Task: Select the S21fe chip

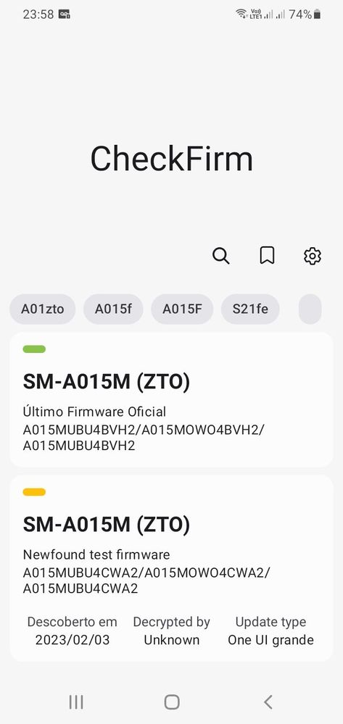Action: tap(250, 309)
